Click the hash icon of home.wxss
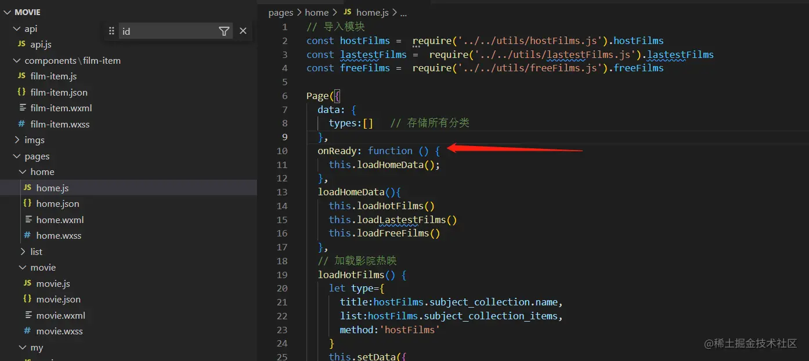Image resolution: width=809 pixels, height=361 pixels. tap(27, 235)
